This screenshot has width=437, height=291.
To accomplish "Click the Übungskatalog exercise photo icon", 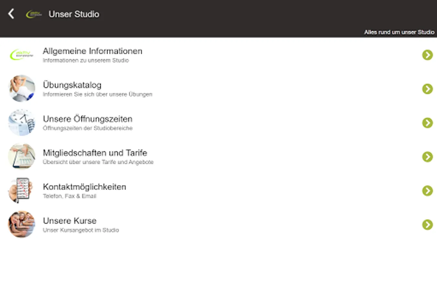I will point(22,89).
